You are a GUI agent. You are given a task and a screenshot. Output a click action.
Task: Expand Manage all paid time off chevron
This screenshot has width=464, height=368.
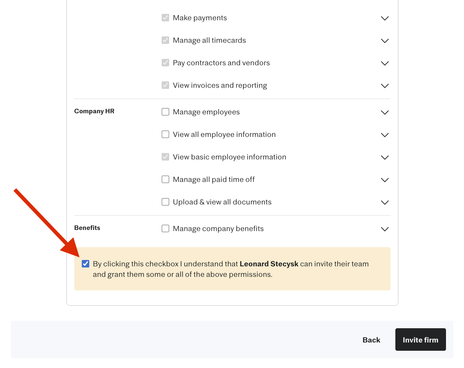pyautogui.click(x=384, y=180)
